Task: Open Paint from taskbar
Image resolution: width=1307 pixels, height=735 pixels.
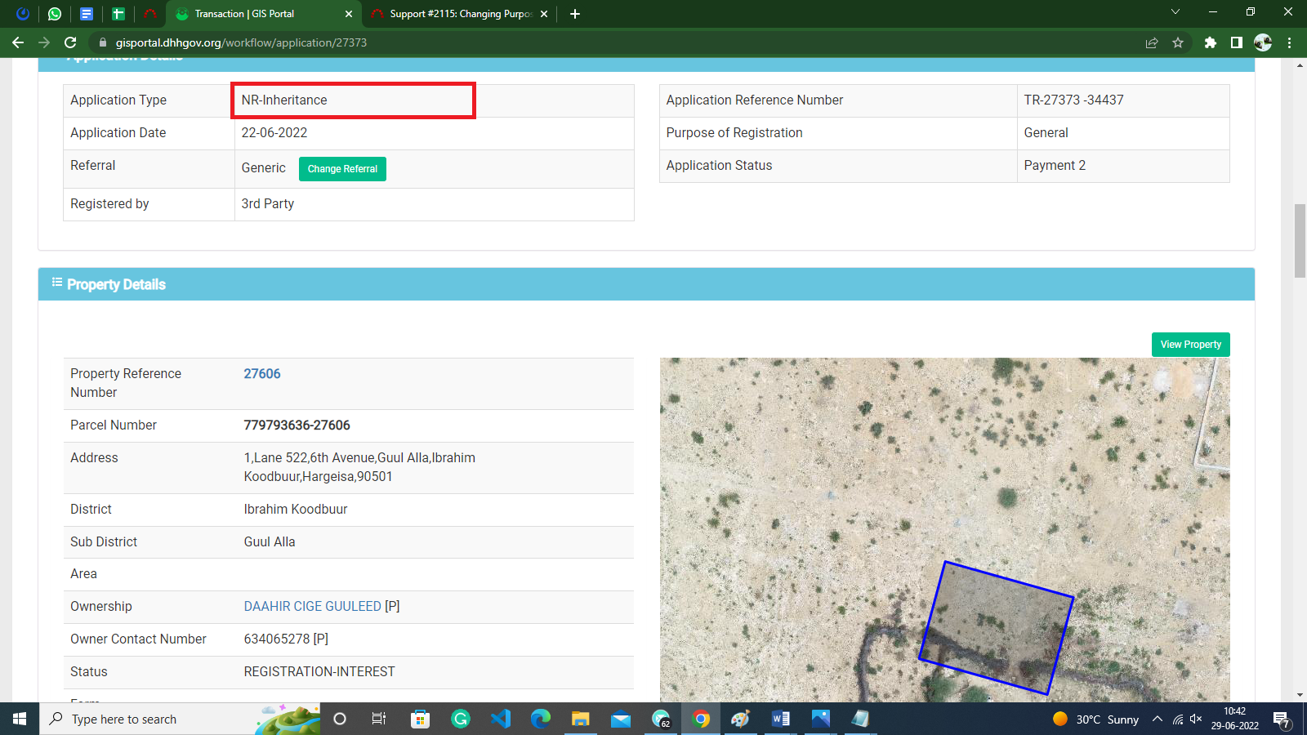Action: [741, 719]
